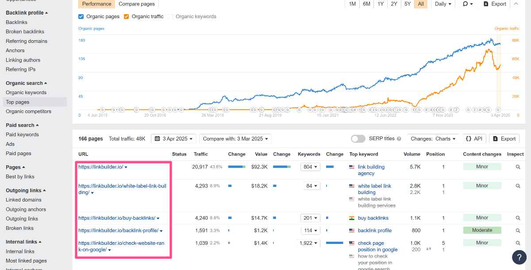
Task: Click the Moderate content changes badge
Action: [482, 230]
